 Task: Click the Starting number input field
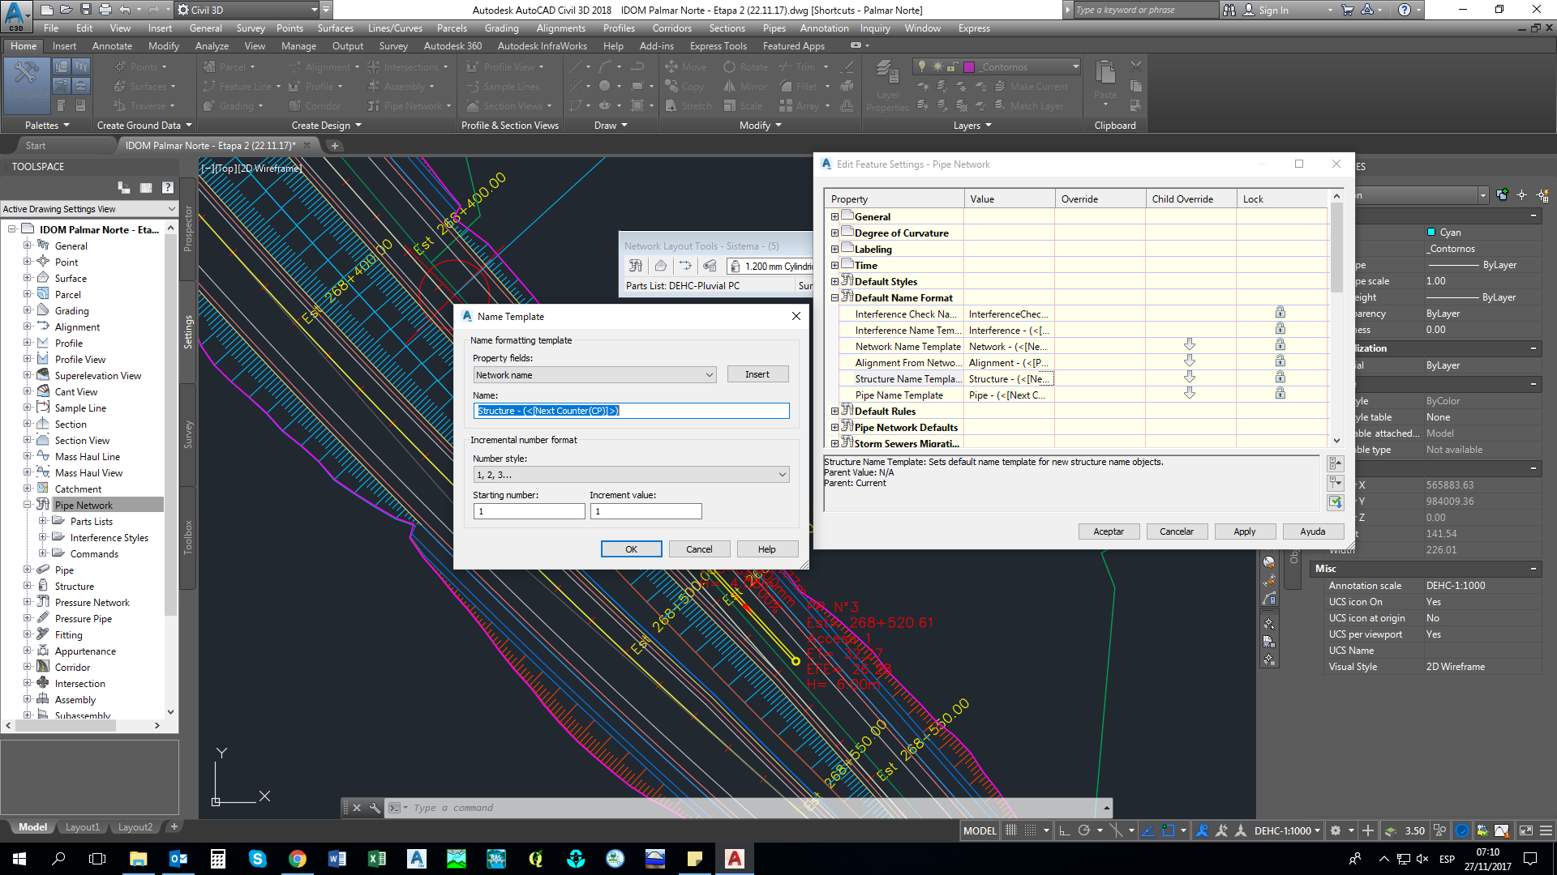click(x=529, y=511)
